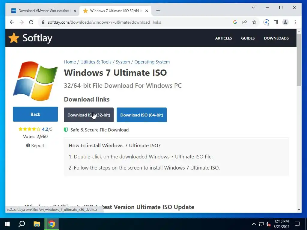
Task: Open a new browser tab
Action: click(158, 11)
